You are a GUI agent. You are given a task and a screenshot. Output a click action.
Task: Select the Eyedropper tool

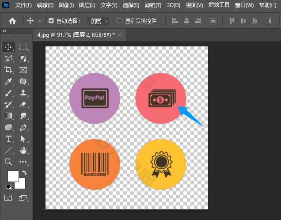[8, 81]
